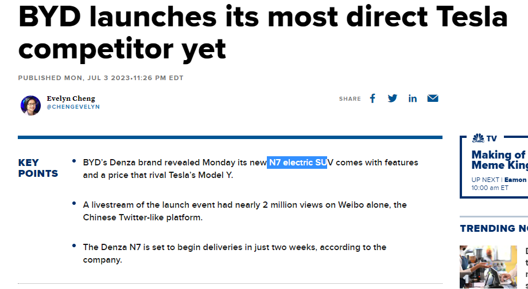
Task: Click the UP NEXT Eamon listing
Action: coord(499,180)
